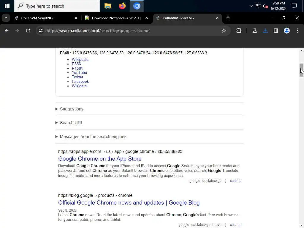Click the muted volume tray icon
The image size is (304, 228).
pyautogui.click(x=265, y=6)
